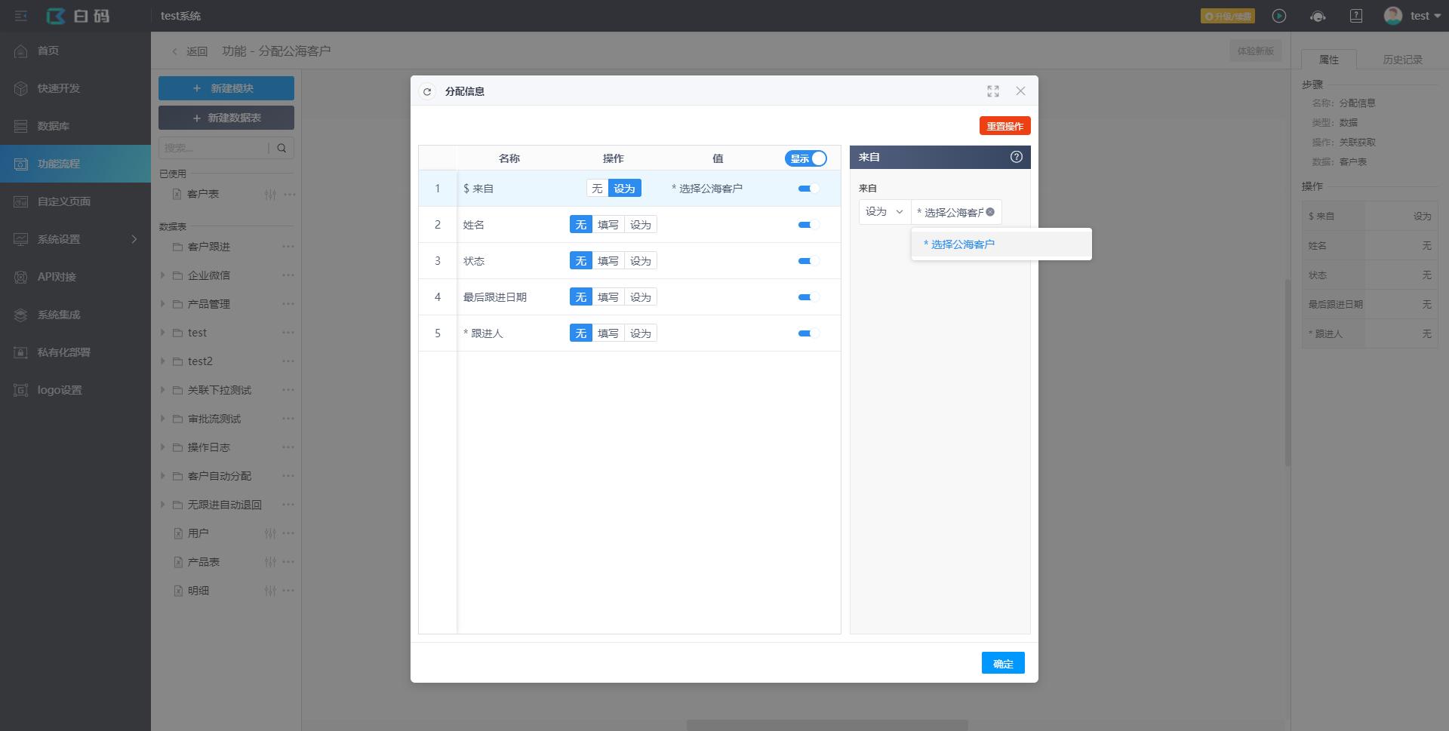Image resolution: width=1449 pixels, height=731 pixels.
Task: Select 填写 option for 状态 row
Action: pyautogui.click(x=608, y=261)
